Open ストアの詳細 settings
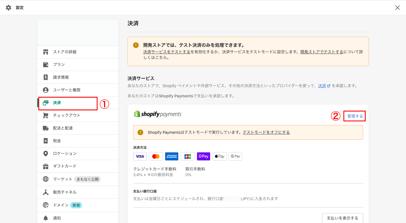406x223 pixels. 78,52
